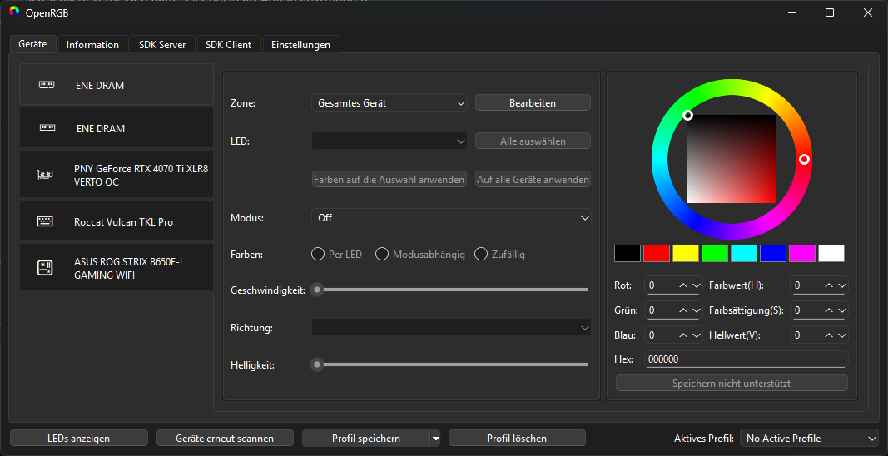Click the first ENE DRAM memory icon
This screenshot has height=456, width=888.
[47, 84]
